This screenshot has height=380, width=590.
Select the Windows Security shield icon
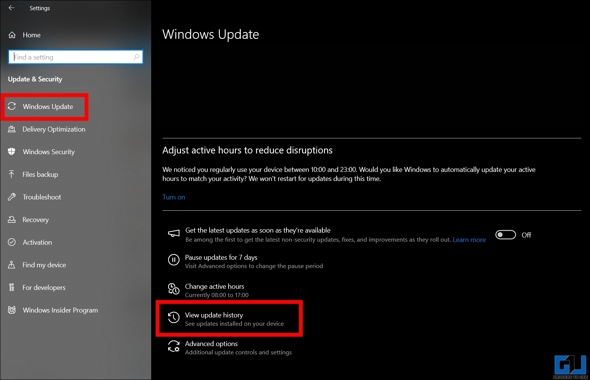(x=12, y=152)
